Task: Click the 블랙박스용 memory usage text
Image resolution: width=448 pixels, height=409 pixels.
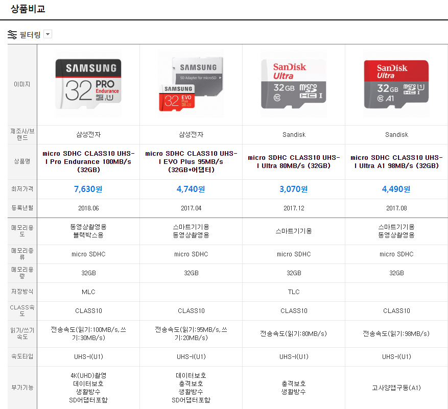Action: point(88,235)
